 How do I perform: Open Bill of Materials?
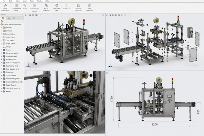tap(46, 8)
